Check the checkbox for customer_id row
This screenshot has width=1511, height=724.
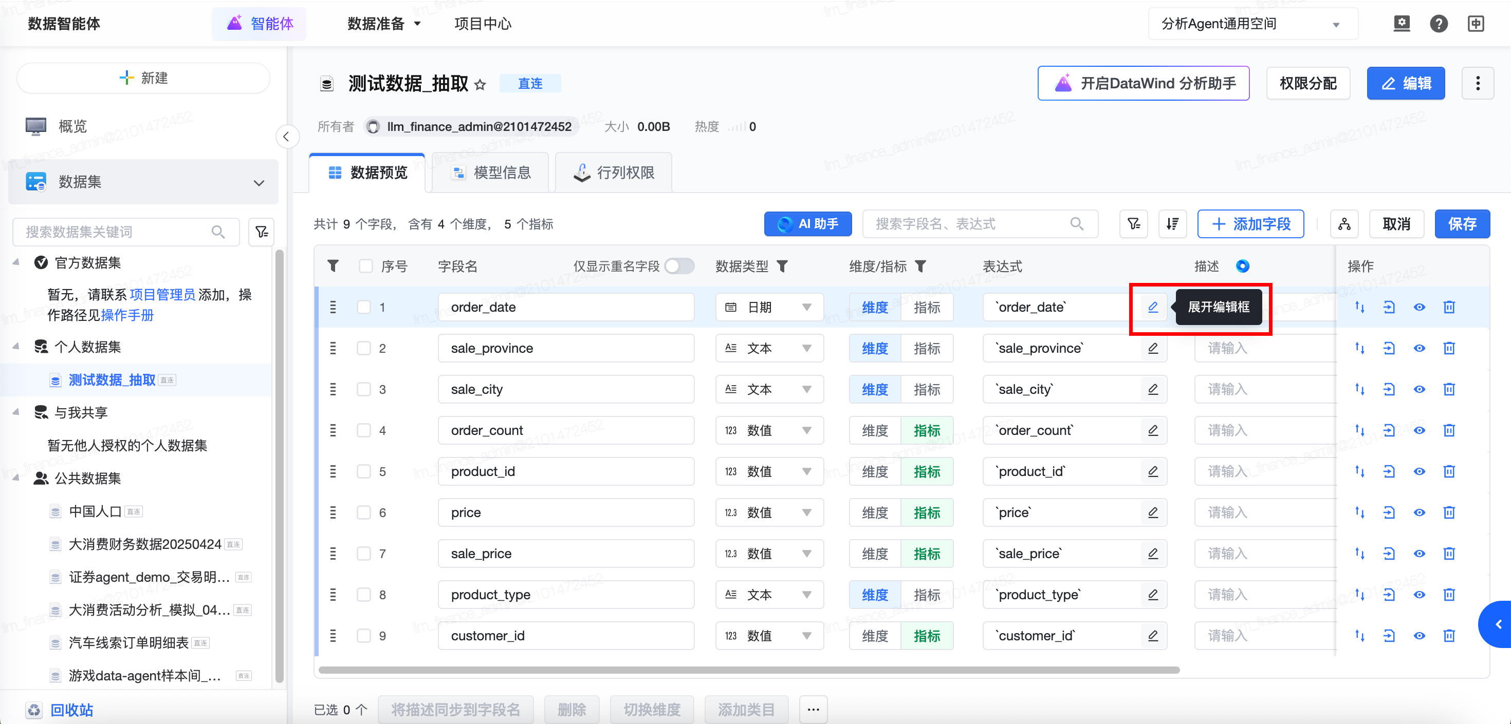coord(364,636)
